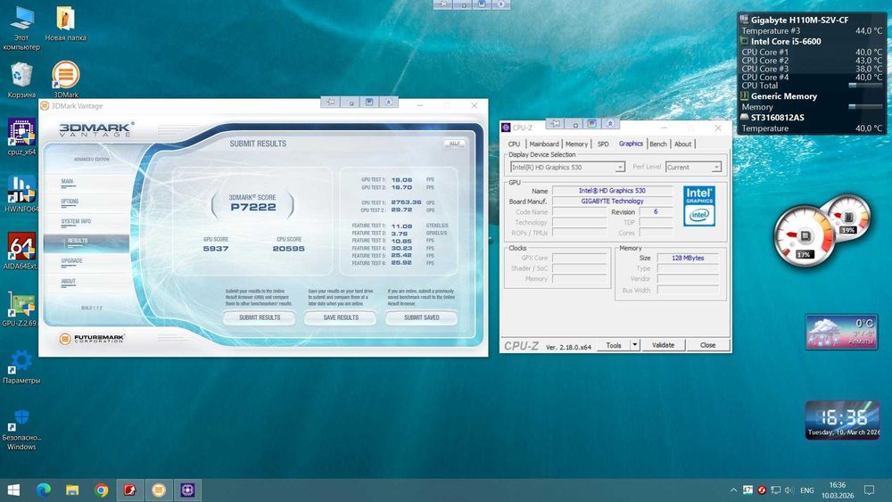Switch to the Mainboard tab in CPU-Z
Screen dimensions: 892x502
[x=544, y=144]
